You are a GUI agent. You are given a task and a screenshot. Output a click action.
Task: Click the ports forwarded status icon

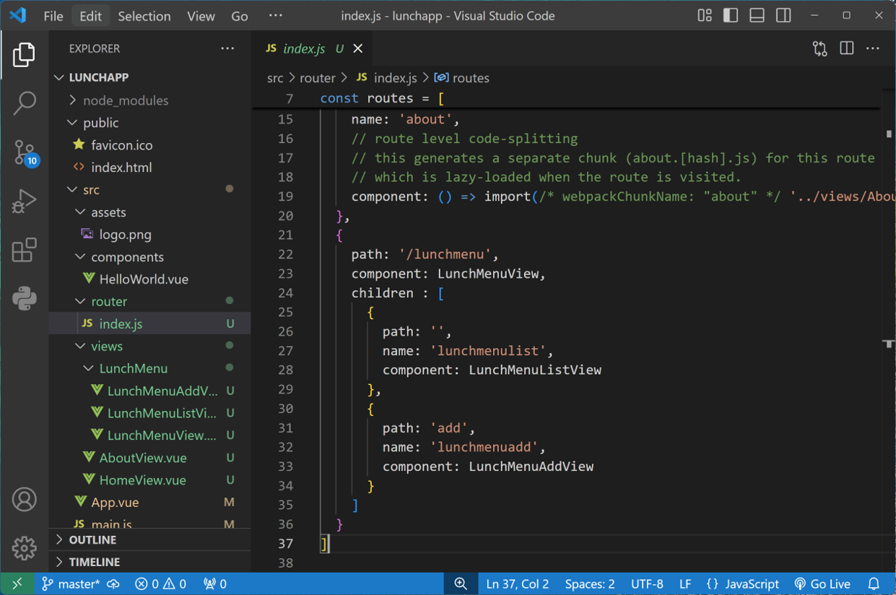pyautogui.click(x=215, y=583)
